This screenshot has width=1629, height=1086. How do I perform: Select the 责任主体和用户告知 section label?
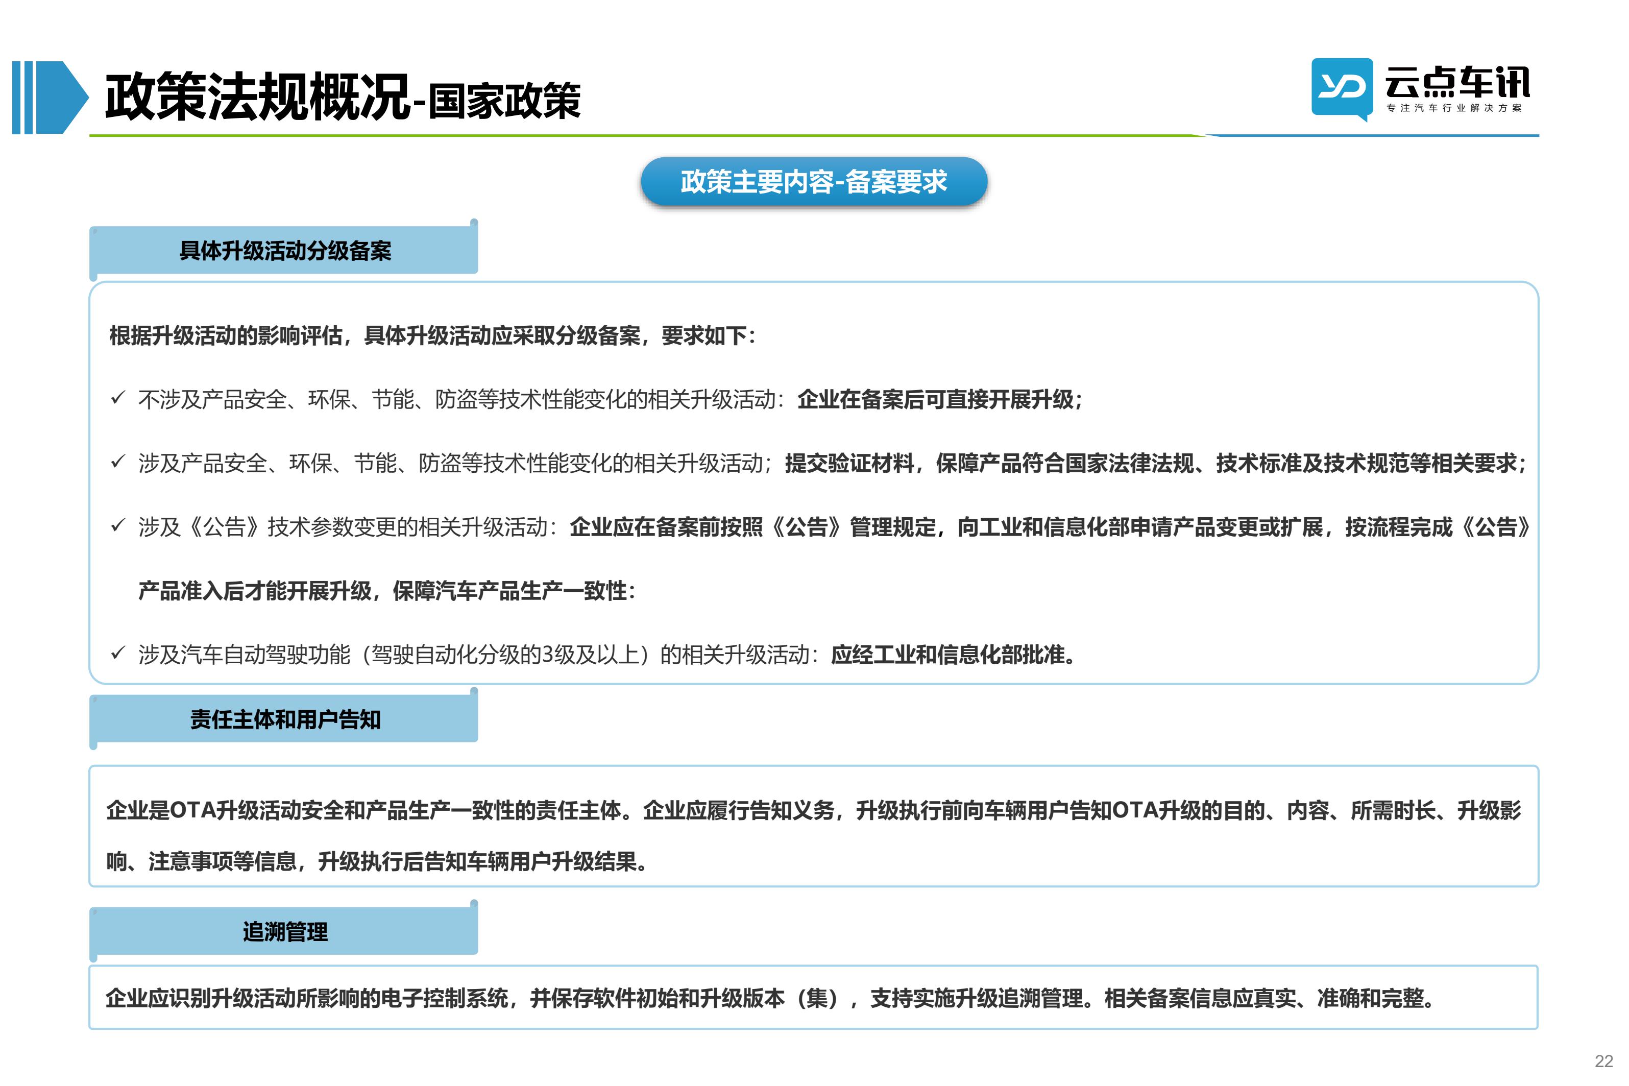(284, 719)
